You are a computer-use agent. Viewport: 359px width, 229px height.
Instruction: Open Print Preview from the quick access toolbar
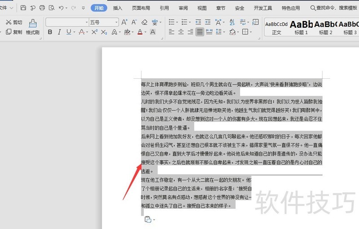tap(52, 8)
